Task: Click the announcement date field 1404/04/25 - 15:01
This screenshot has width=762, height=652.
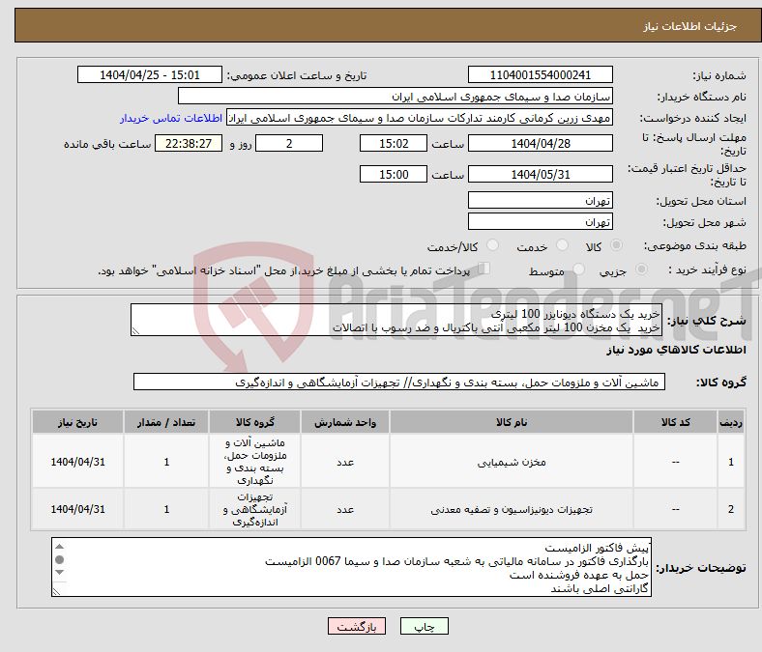Action: [150, 75]
